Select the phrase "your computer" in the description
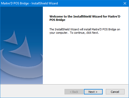 (x=58, y=33)
